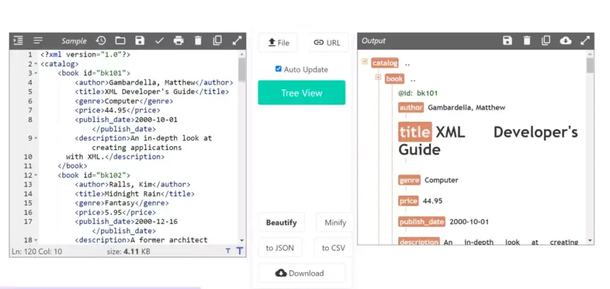Expand the Output panel to fullscreen
This screenshot has width=610, height=289.
585,41
